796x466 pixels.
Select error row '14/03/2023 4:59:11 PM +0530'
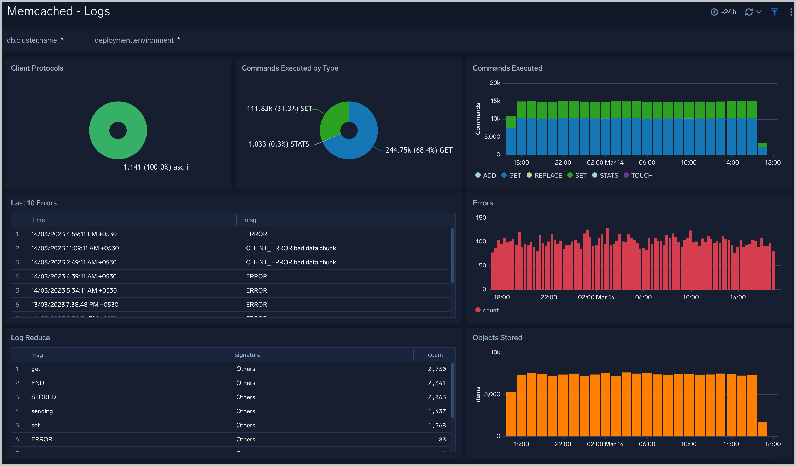231,234
